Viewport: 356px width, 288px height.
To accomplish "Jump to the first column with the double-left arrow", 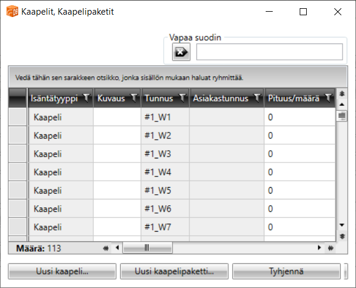I will pyautogui.click(x=106, y=248).
